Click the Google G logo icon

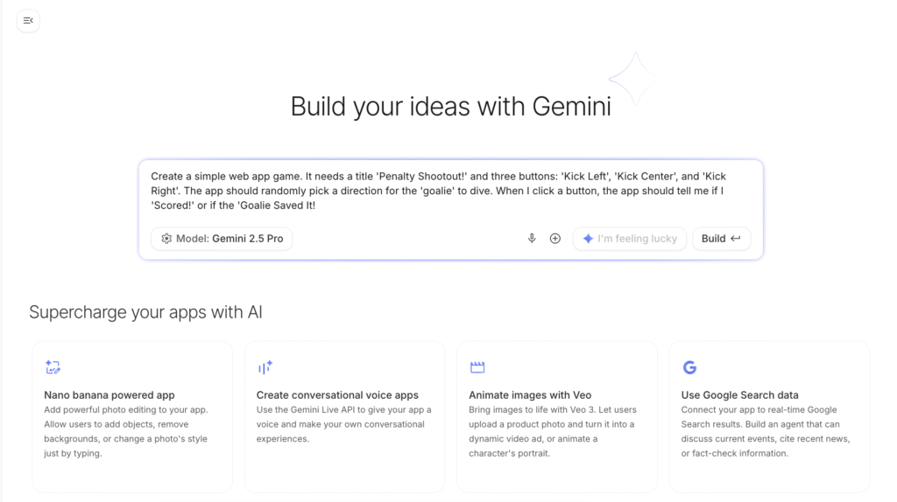(689, 367)
